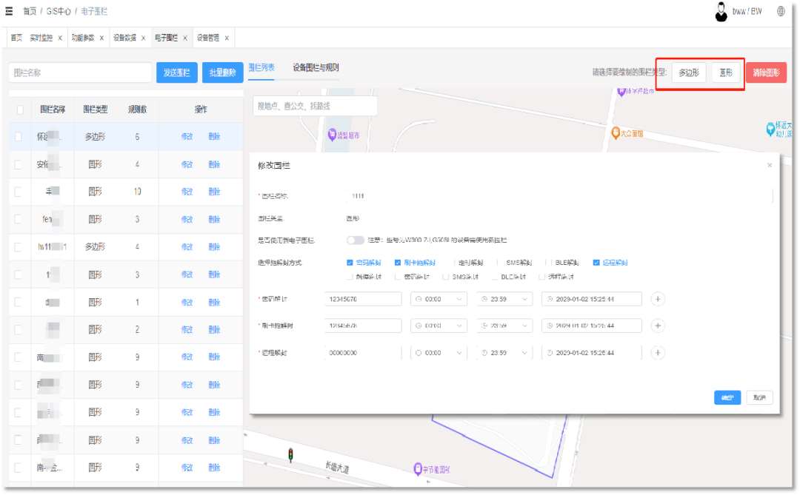Uncheck the 刷卡施解封 checkbox
Viewport: 800px width, 495px height.
(398, 263)
